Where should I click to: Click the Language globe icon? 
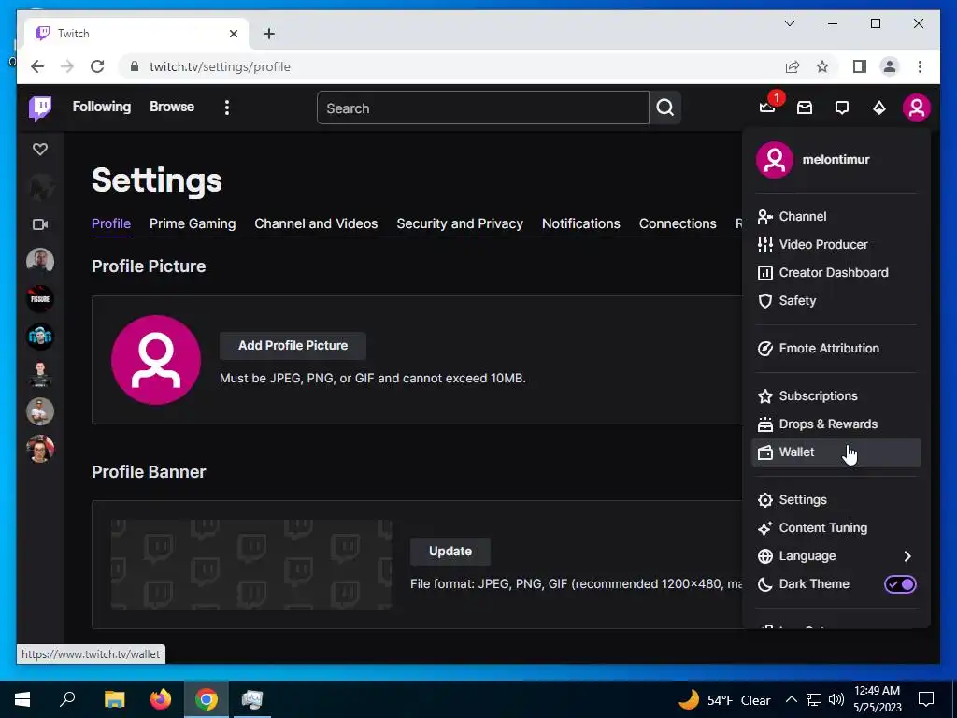point(764,556)
